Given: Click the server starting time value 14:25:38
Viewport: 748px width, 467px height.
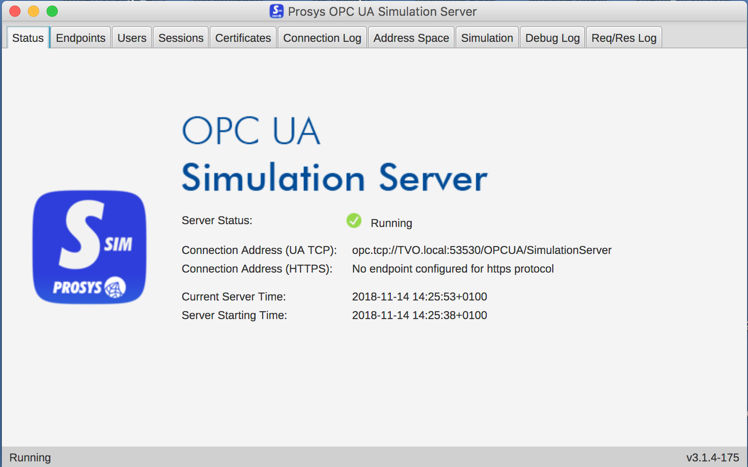Looking at the screenshot, I should click(x=419, y=315).
